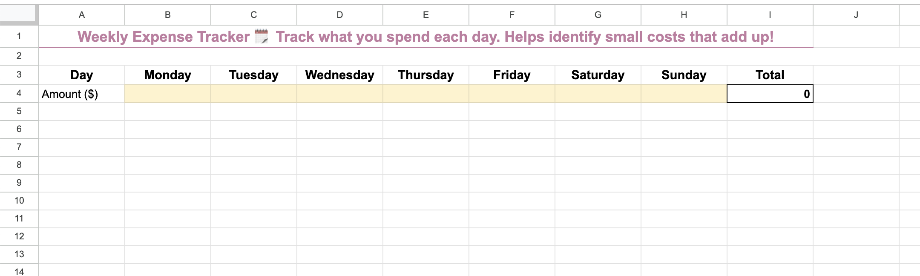Select the Day header cell
The height and width of the screenshot is (276, 920).
pyautogui.click(x=82, y=75)
